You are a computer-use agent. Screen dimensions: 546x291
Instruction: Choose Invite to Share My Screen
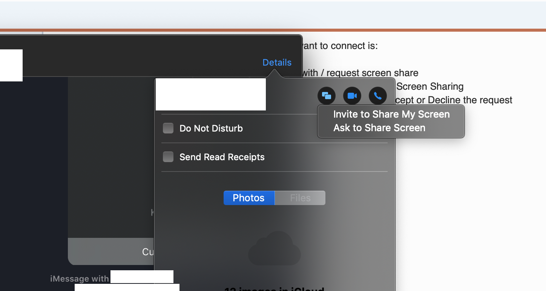point(391,114)
